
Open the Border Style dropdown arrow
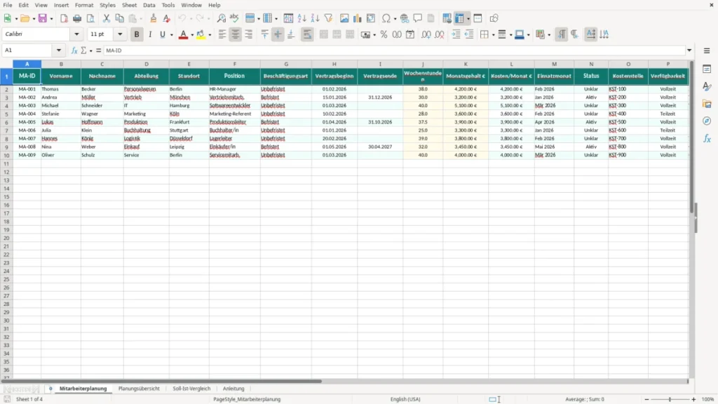(510, 35)
